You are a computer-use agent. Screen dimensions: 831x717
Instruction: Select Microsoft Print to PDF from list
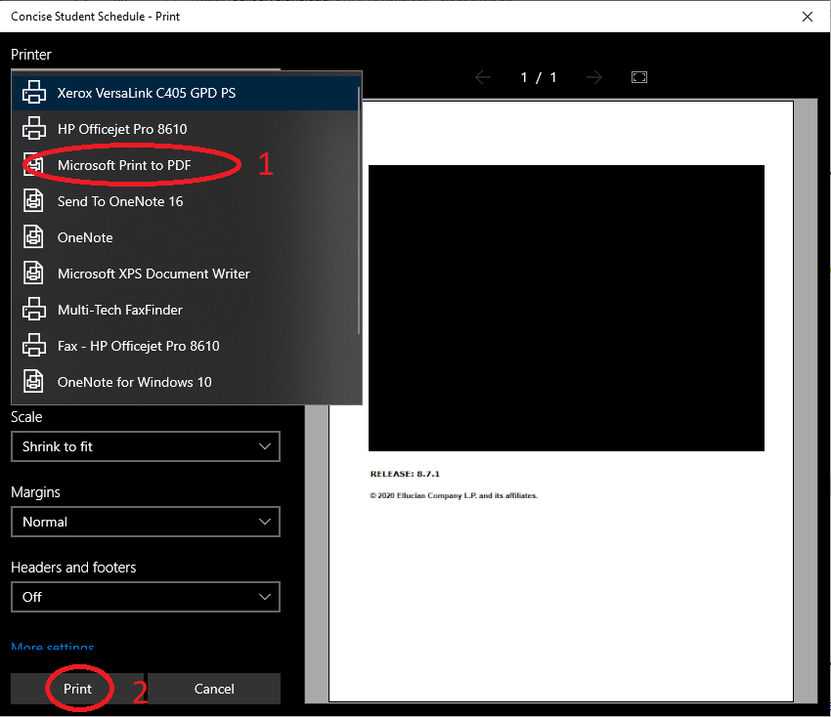124,165
